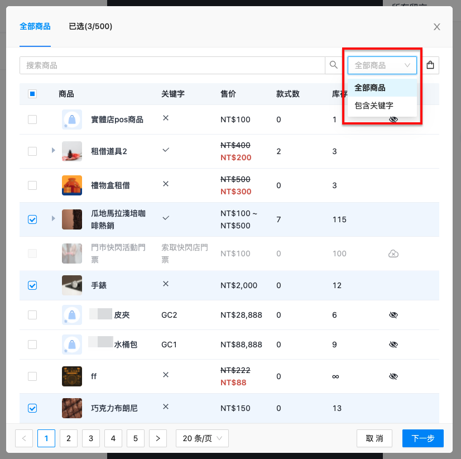Click 瓜地馬拉淺培咖啡熱銷 coffee thumbnail
Image resolution: width=461 pixels, height=459 pixels.
tap(72, 219)
